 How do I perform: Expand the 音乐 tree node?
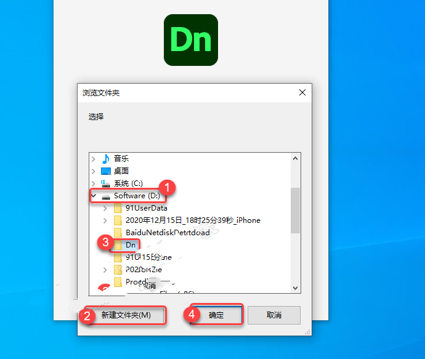(94, 159)
